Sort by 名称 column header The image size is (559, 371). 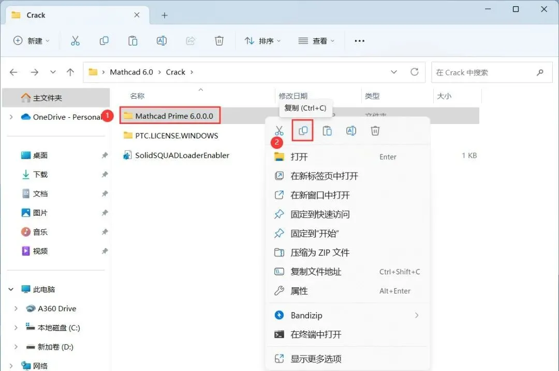pos(137,96)
